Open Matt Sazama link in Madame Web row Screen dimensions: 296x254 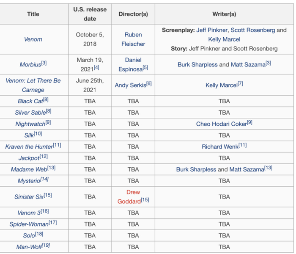247,169
